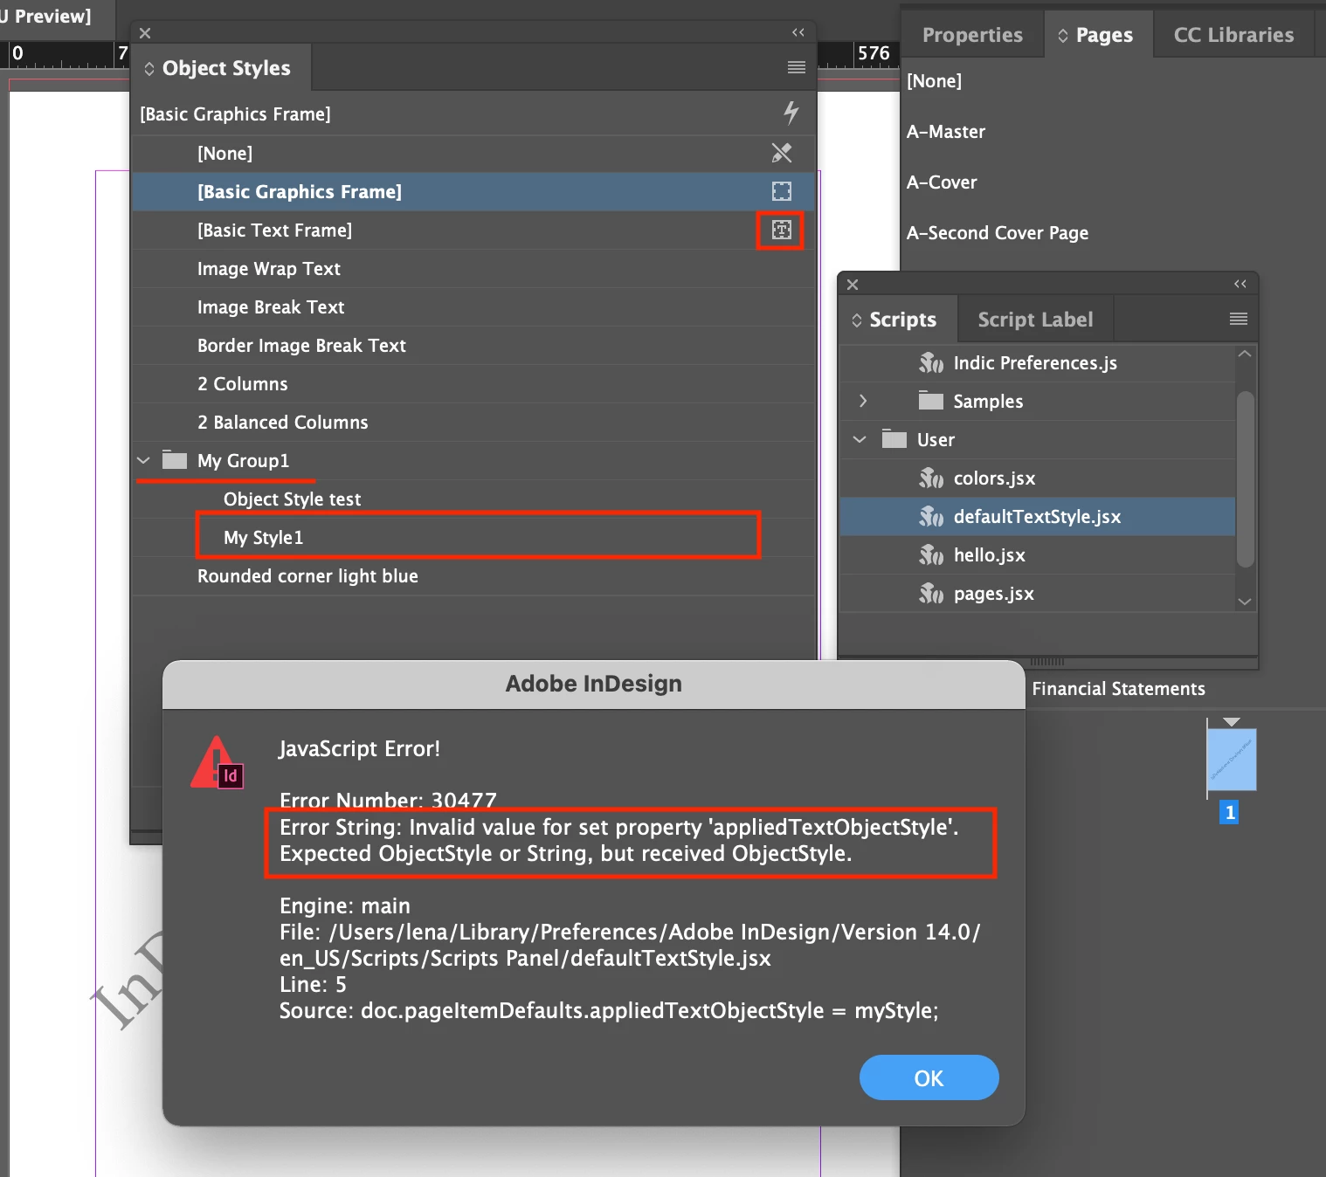Select the A-Second Cover Page master

[998, 233]
